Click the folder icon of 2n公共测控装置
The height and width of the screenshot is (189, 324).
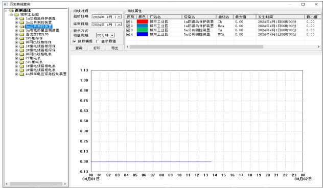(x=22, y=22)
